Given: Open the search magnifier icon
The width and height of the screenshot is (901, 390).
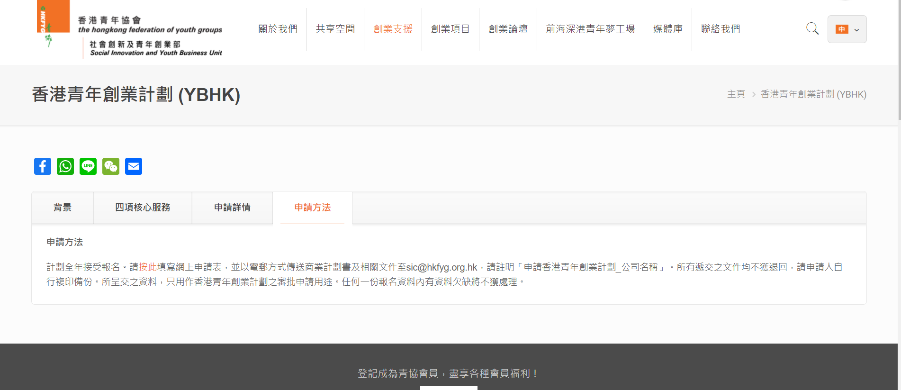Looking at the screenshot, I should coord(812,29).
